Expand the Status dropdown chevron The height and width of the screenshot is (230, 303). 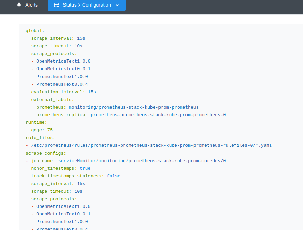point(117,5)
